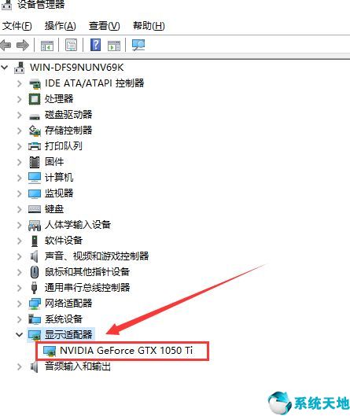Expand the 键盘 category
The image size is (350, 416).
tap(20, 209)
